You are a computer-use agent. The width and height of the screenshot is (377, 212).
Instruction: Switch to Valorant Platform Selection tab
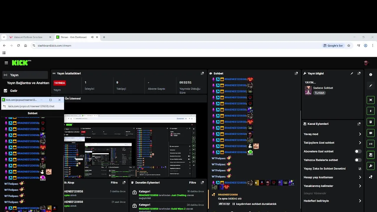pos(28,37)
